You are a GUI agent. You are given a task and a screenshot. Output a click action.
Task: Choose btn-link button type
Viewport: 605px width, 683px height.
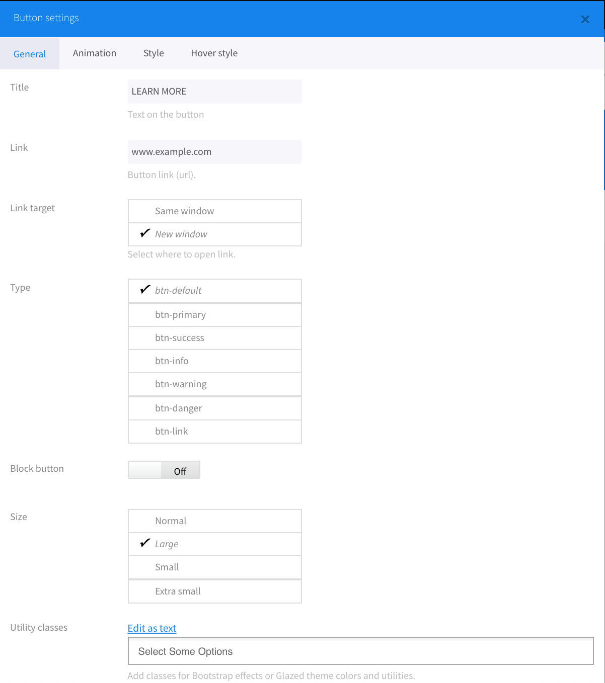click(x=215, y=432)
